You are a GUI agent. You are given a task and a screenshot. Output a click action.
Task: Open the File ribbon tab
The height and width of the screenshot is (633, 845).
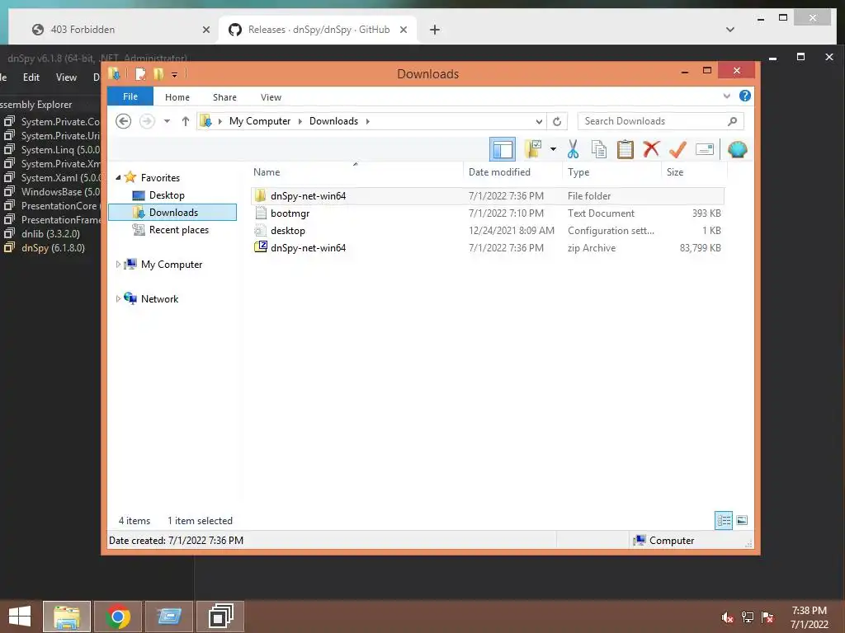tap(130, 96)
